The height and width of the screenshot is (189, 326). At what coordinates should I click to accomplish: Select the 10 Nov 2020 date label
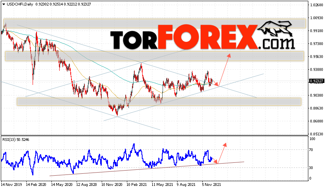tap(112, 184)
